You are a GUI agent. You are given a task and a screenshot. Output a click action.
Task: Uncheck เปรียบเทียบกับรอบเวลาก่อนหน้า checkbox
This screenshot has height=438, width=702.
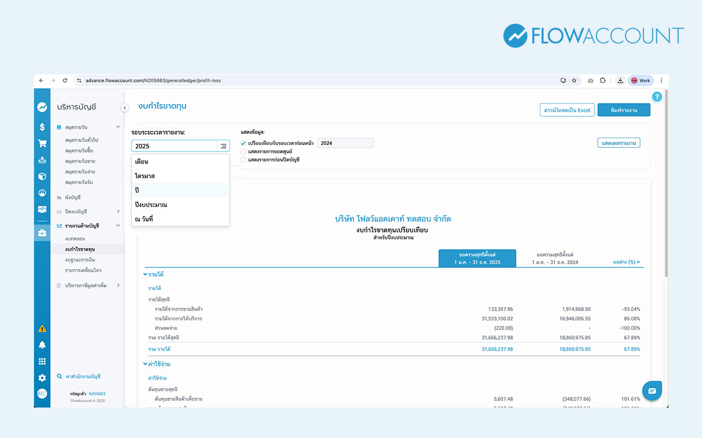pyautogui.click(x=243, y=143)
